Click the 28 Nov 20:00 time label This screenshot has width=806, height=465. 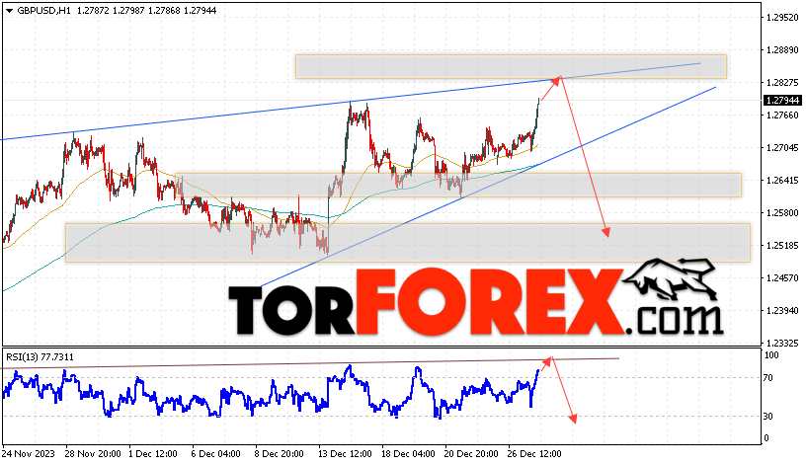(x=93, y=454)
